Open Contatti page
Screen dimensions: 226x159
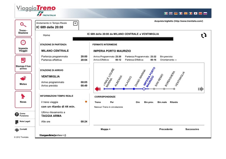(21, 129)
